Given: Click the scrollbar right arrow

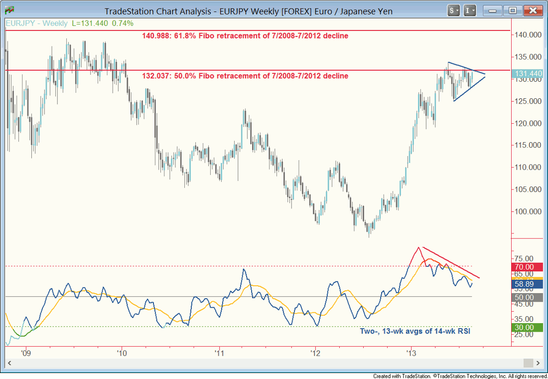Looking at the screenshot, I should coord(538,363).
